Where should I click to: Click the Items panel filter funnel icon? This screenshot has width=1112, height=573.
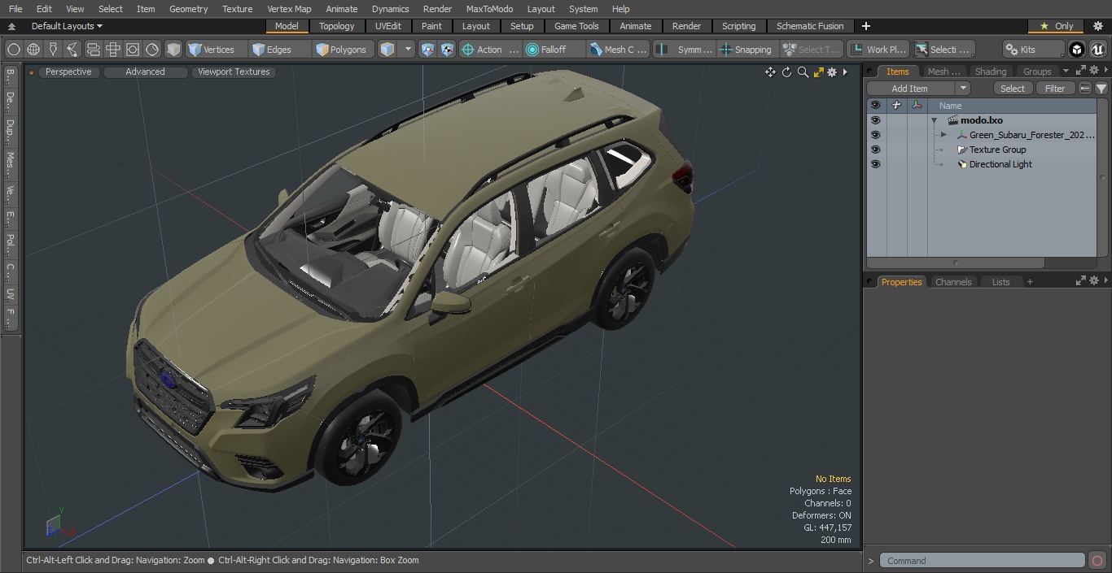pos(1101,89)
